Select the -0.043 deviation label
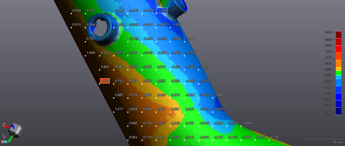Screen dimensions: 345x146 click(148, 53)
